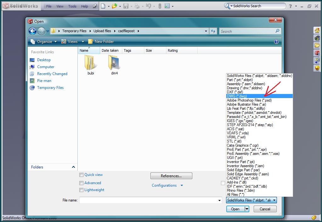Open the Organize dropdown menu
The width and height of the screenshot is (322, 222).
pos(44,42)
